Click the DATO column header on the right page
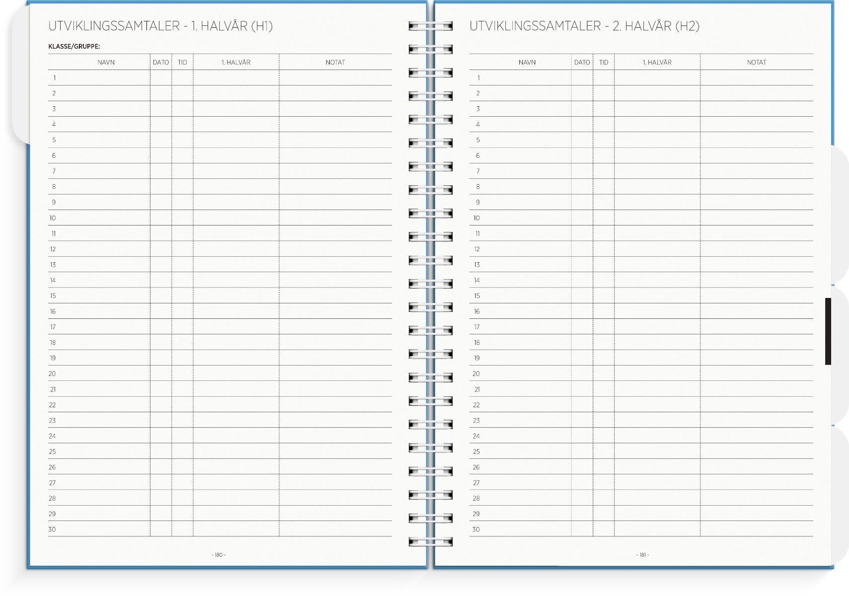Viewport: 849px width, 596px height. point(582,63)
